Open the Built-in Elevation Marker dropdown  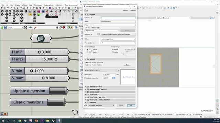(102, 71)
